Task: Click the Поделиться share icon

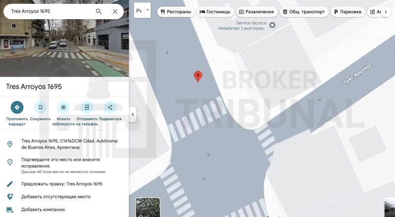Action: click(110, 107)
